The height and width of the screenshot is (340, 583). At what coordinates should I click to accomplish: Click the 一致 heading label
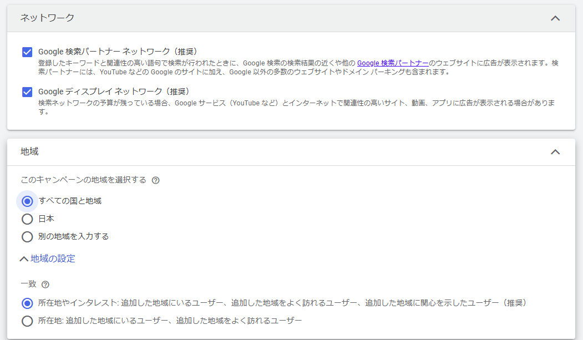pyautogui.click(x=28, y=284)
